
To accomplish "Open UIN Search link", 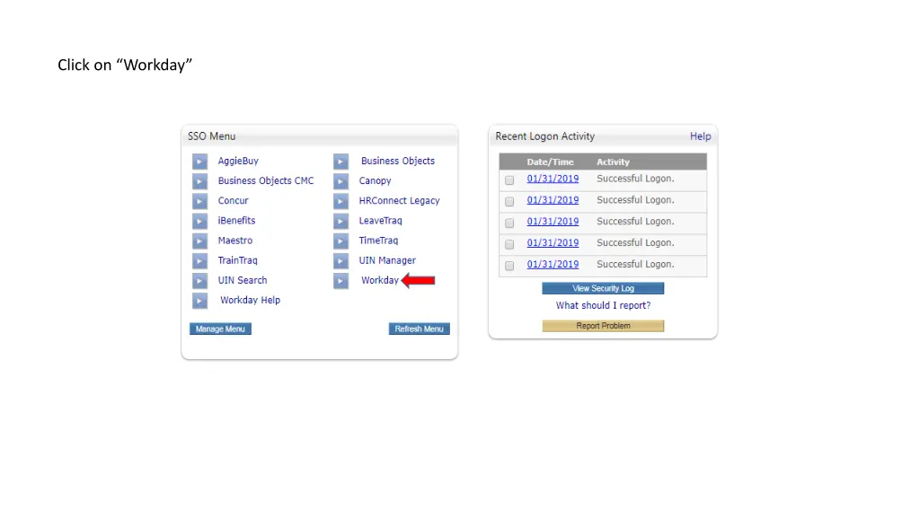I will pos(243,280).
